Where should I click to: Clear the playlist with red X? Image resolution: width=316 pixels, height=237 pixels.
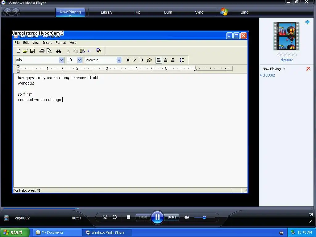(x=308, y=69)
